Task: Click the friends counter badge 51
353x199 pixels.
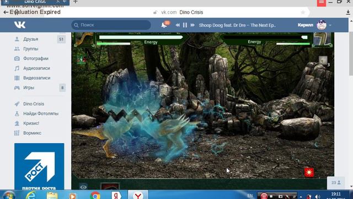Action: click(x=61, y=39)
